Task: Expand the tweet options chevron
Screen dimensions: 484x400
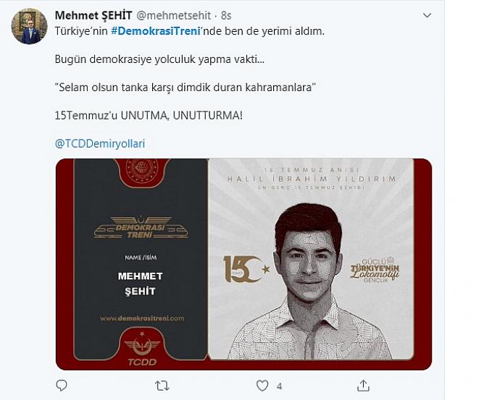Action: point(427,15)
